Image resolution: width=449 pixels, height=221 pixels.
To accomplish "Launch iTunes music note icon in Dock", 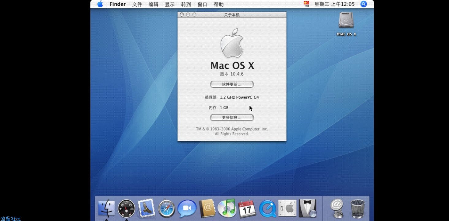I will coord(227,208).
